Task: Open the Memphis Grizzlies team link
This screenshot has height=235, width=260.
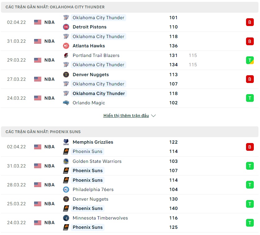Action: click(x=93, y=142)
